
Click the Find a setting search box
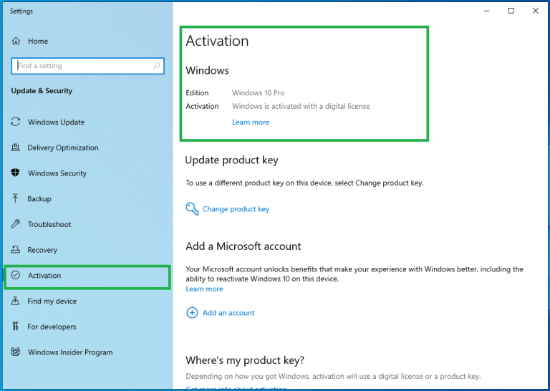87,66
